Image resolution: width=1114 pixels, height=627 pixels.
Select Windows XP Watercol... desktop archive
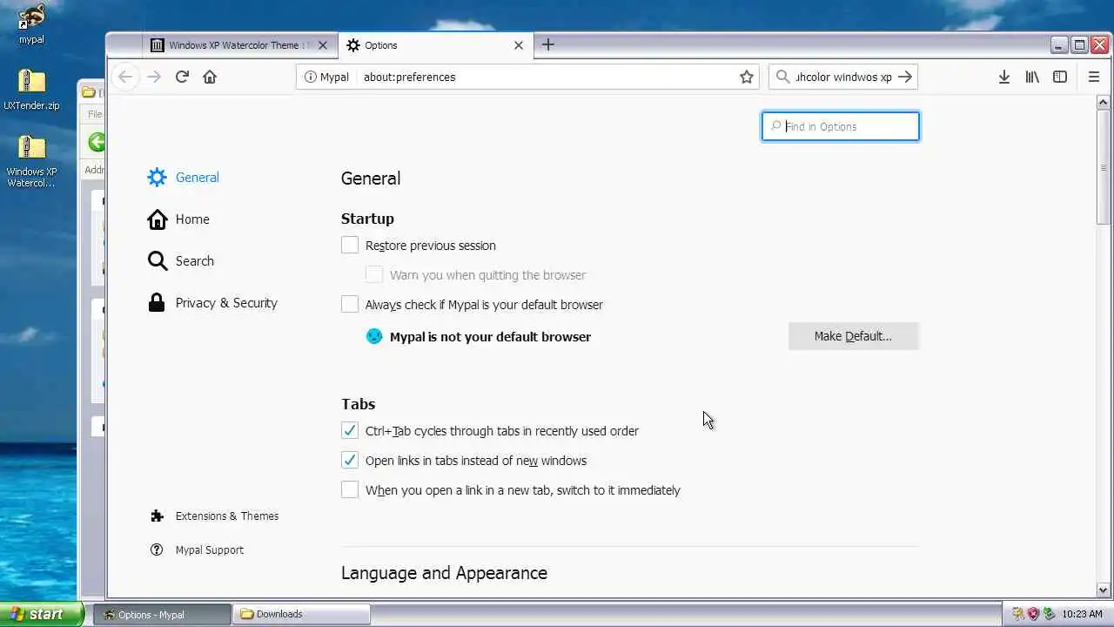(31, 162)
